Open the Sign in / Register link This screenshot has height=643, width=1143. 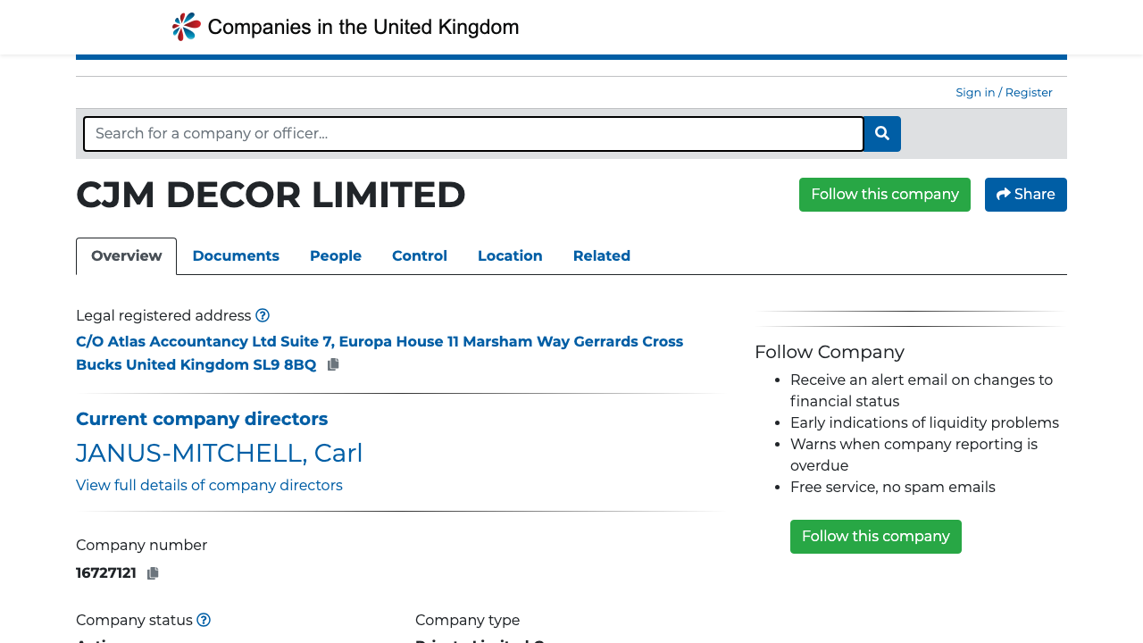1004,93
